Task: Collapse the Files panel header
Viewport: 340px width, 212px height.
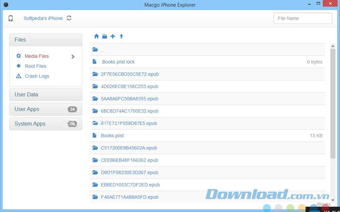Action: [x=46, y=40]
